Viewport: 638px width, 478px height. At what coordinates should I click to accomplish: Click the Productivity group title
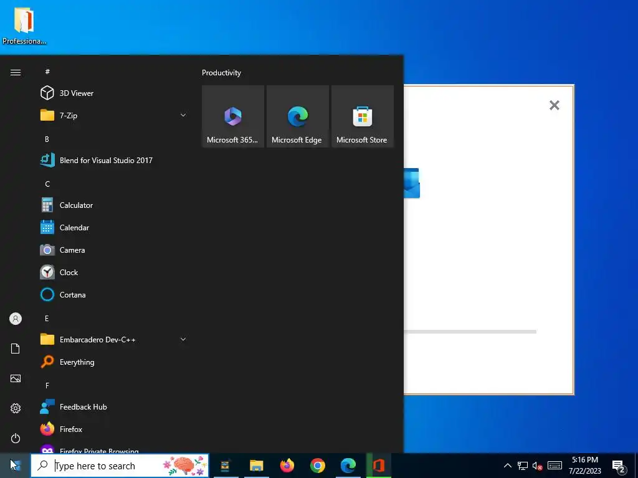click(221, 73)
